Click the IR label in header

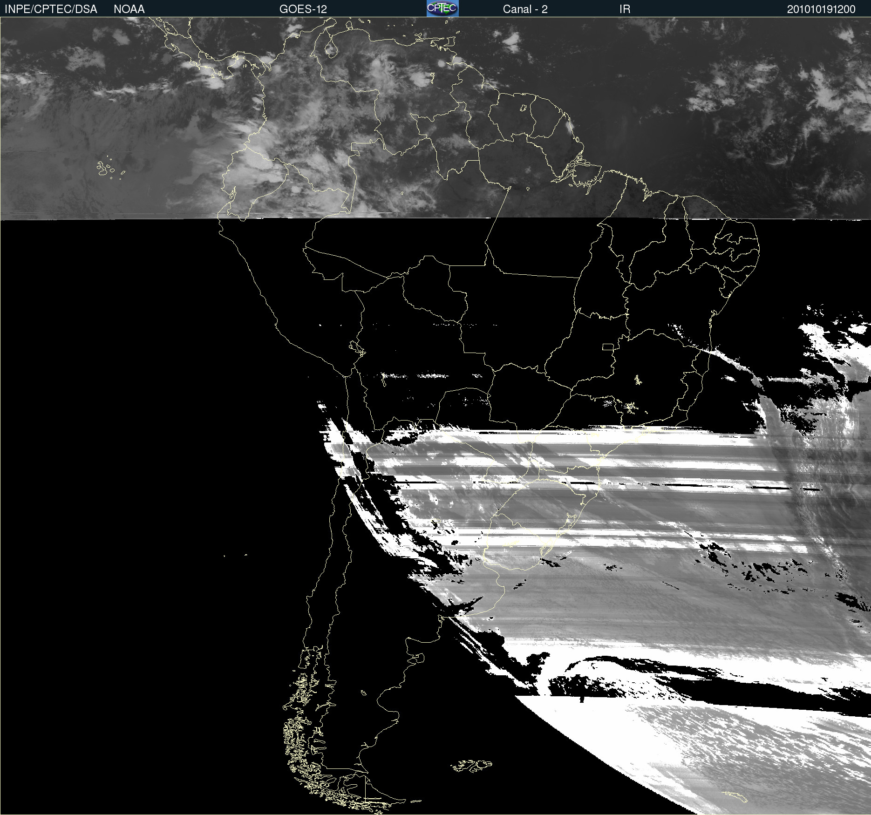click(x=625, y=9)
